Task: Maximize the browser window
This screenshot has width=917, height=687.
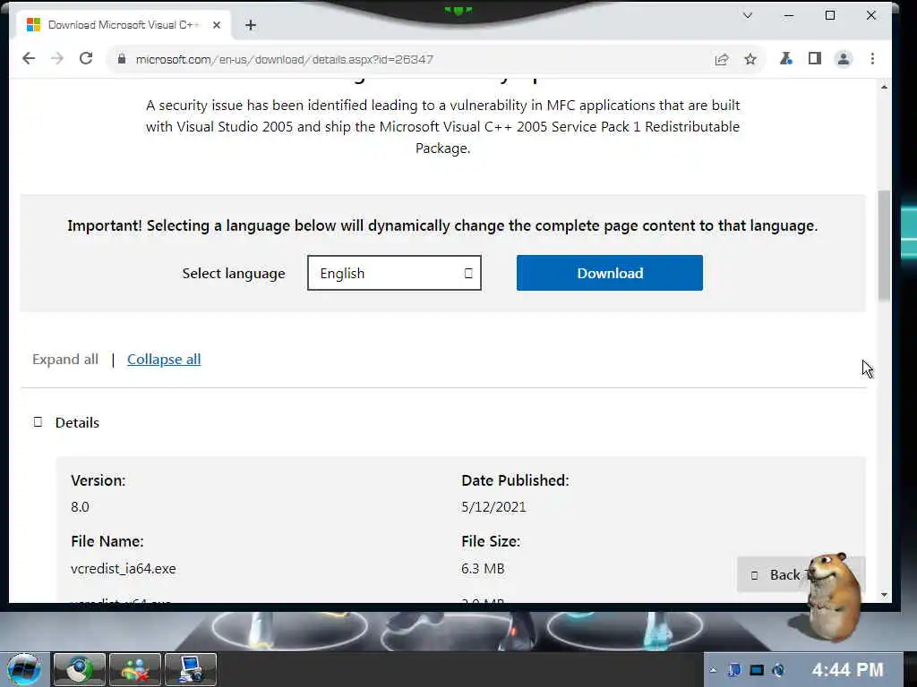Action: pyautogui.click(x=830, y=16)
